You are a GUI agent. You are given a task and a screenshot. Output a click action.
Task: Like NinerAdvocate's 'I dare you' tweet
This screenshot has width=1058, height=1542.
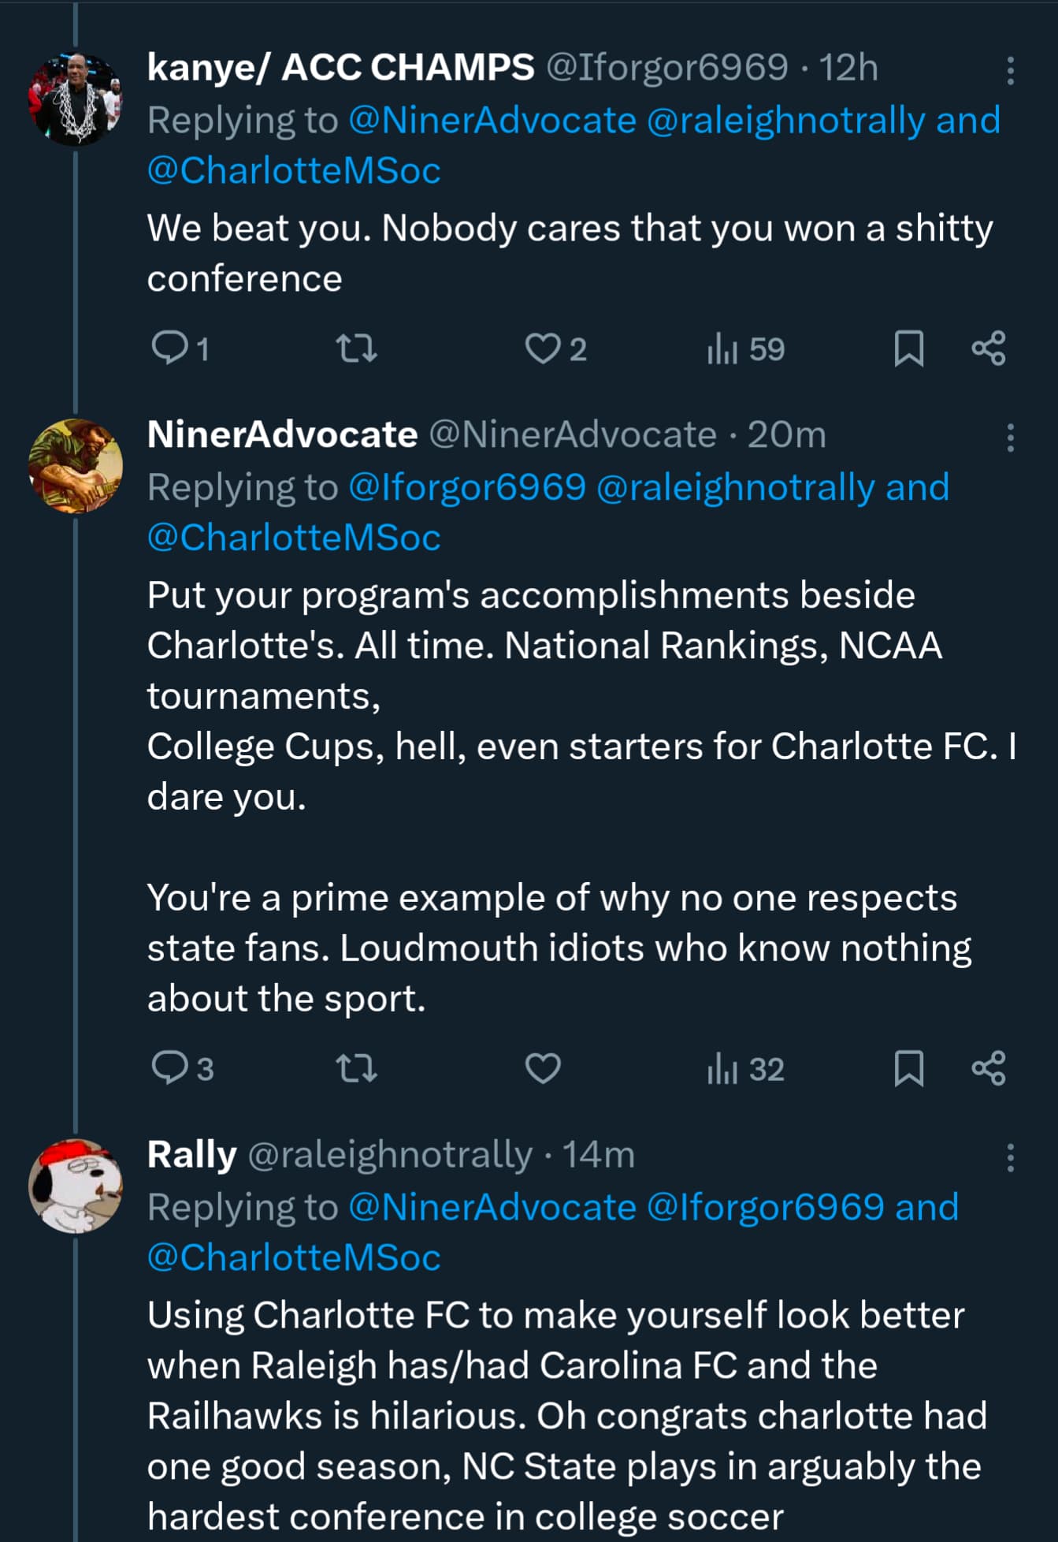point(543,1068)
